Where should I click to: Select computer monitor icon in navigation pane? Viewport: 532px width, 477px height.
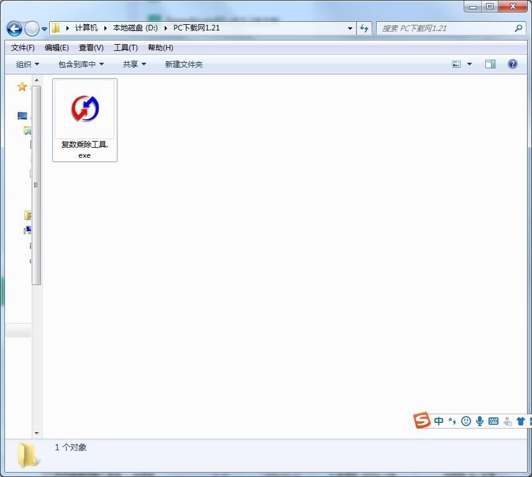pos(22,116)
